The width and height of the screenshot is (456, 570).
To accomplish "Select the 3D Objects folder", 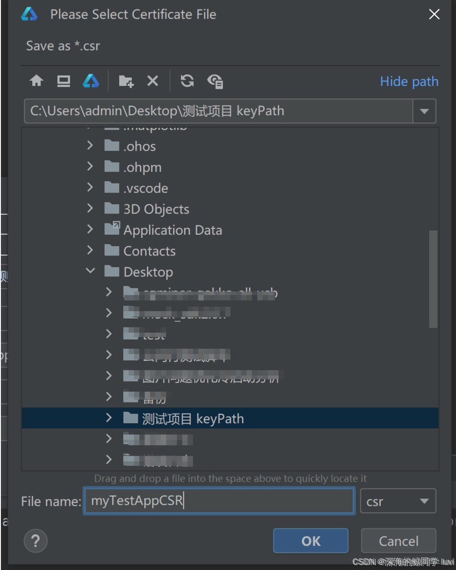I will tap(156, 209).
